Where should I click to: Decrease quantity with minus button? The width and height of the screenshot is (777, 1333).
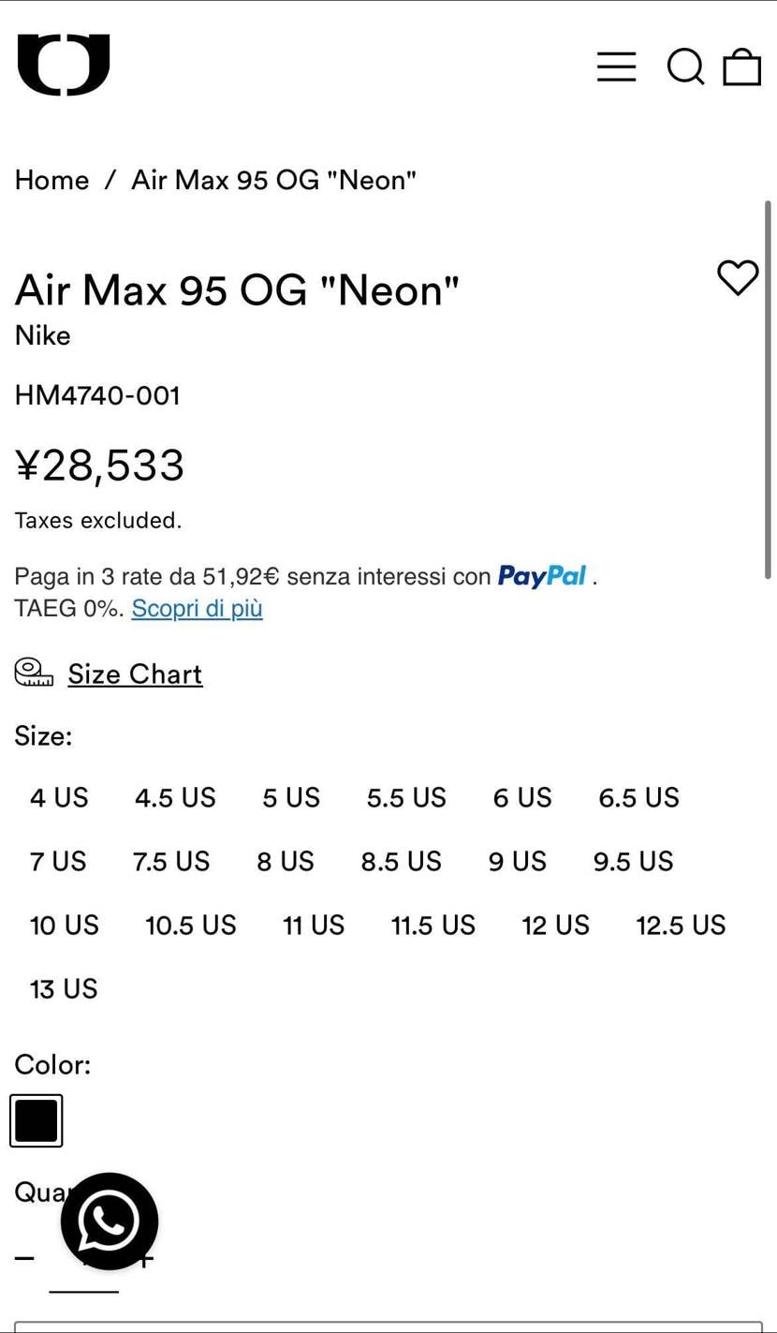click(24, 1258)
